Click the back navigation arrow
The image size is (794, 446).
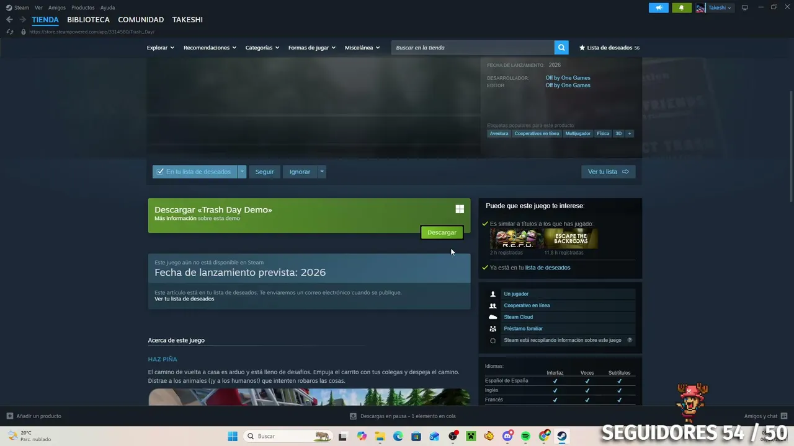[x=9, y=20]
